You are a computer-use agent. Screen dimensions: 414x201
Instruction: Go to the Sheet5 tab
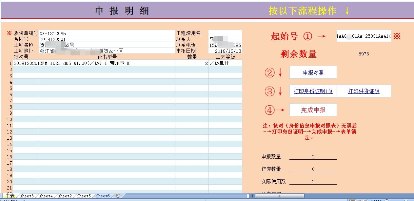pyautogui.click(x=84, y=196)
